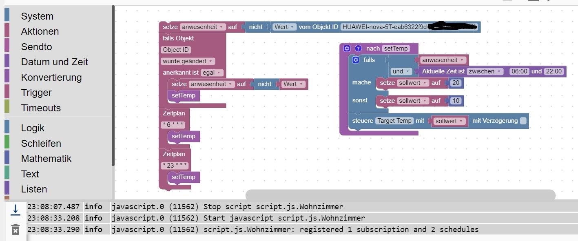Select the setTemp call block under the * 23 * * * schedule
Viewport: 578px width, 241px height.
tap(184, 177)
